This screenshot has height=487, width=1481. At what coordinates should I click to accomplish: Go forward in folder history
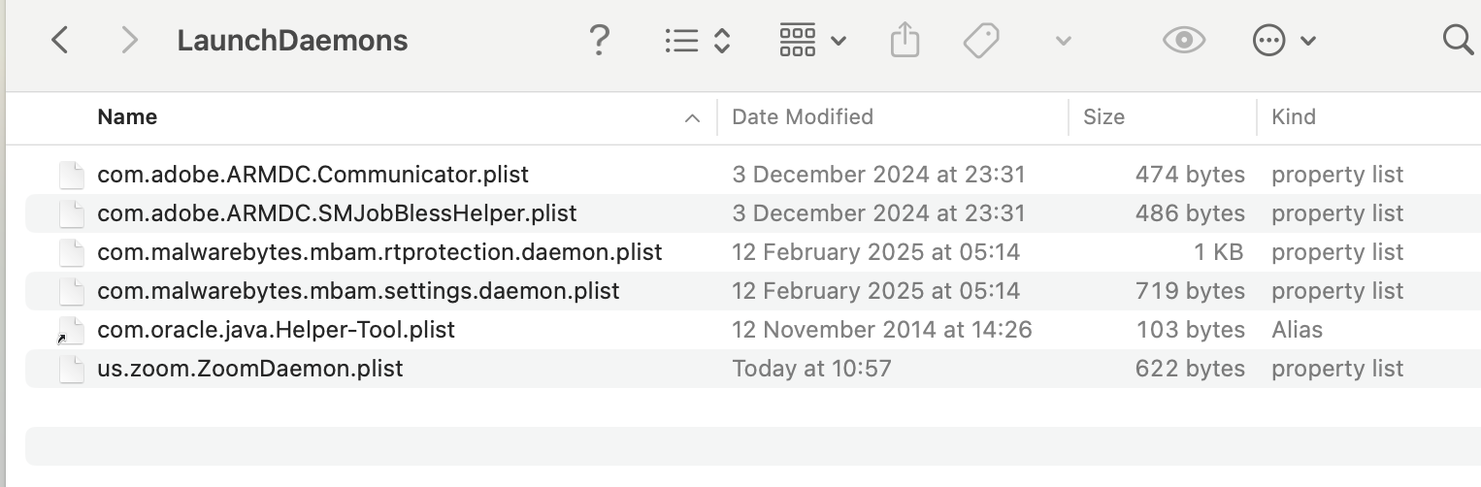(128, 41)
